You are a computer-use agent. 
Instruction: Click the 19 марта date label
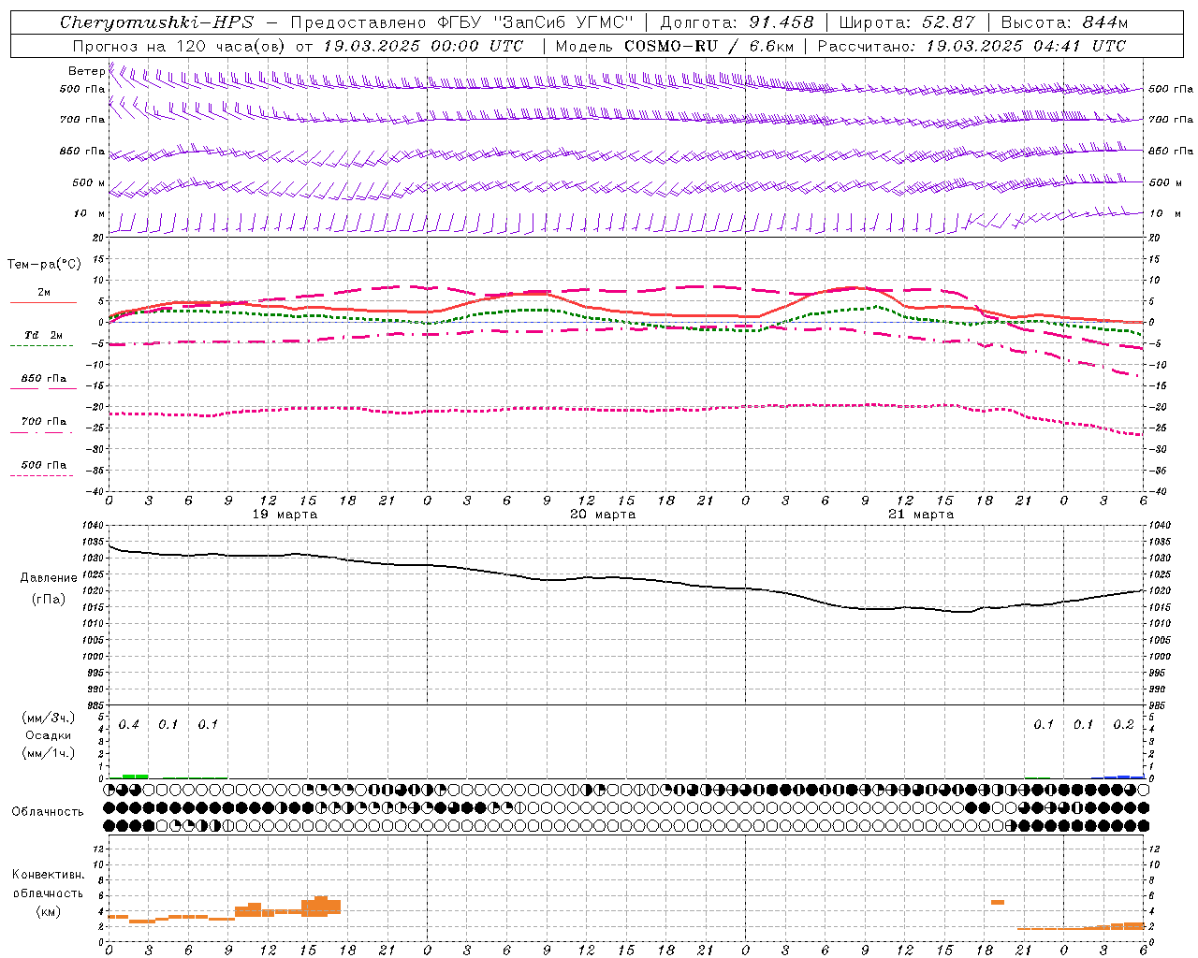tap(285, 515)
